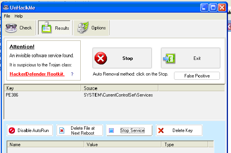Click the question mark help link

coord(72,74)
